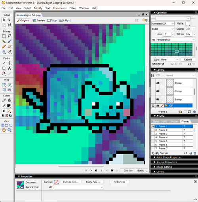Image resolution: width=198 pixels, height=202 pixels.
Task: Select the Paint Bucket tool
Action: [10, 100]
